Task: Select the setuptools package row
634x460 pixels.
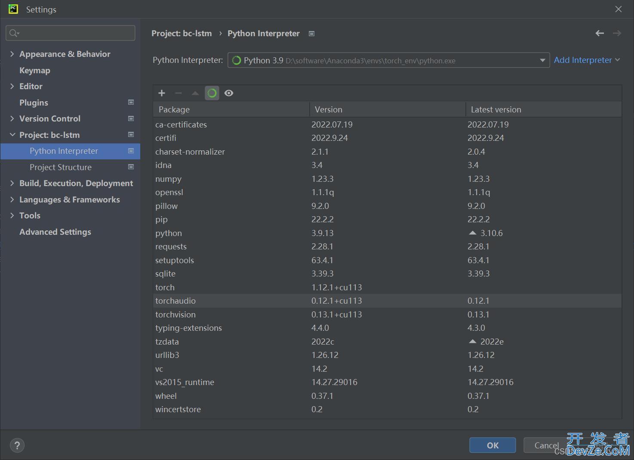Action: coord(388,260)
